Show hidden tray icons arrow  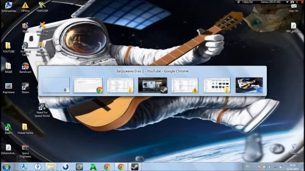coord(254,167)
